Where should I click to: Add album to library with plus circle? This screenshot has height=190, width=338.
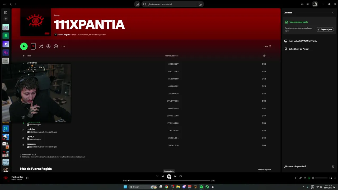[48, 46]
